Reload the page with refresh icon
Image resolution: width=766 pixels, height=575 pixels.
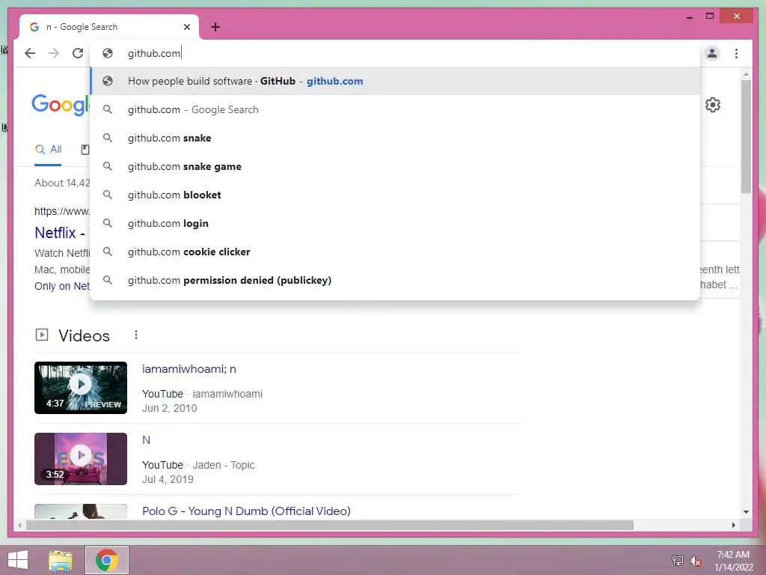click(78, 53)
